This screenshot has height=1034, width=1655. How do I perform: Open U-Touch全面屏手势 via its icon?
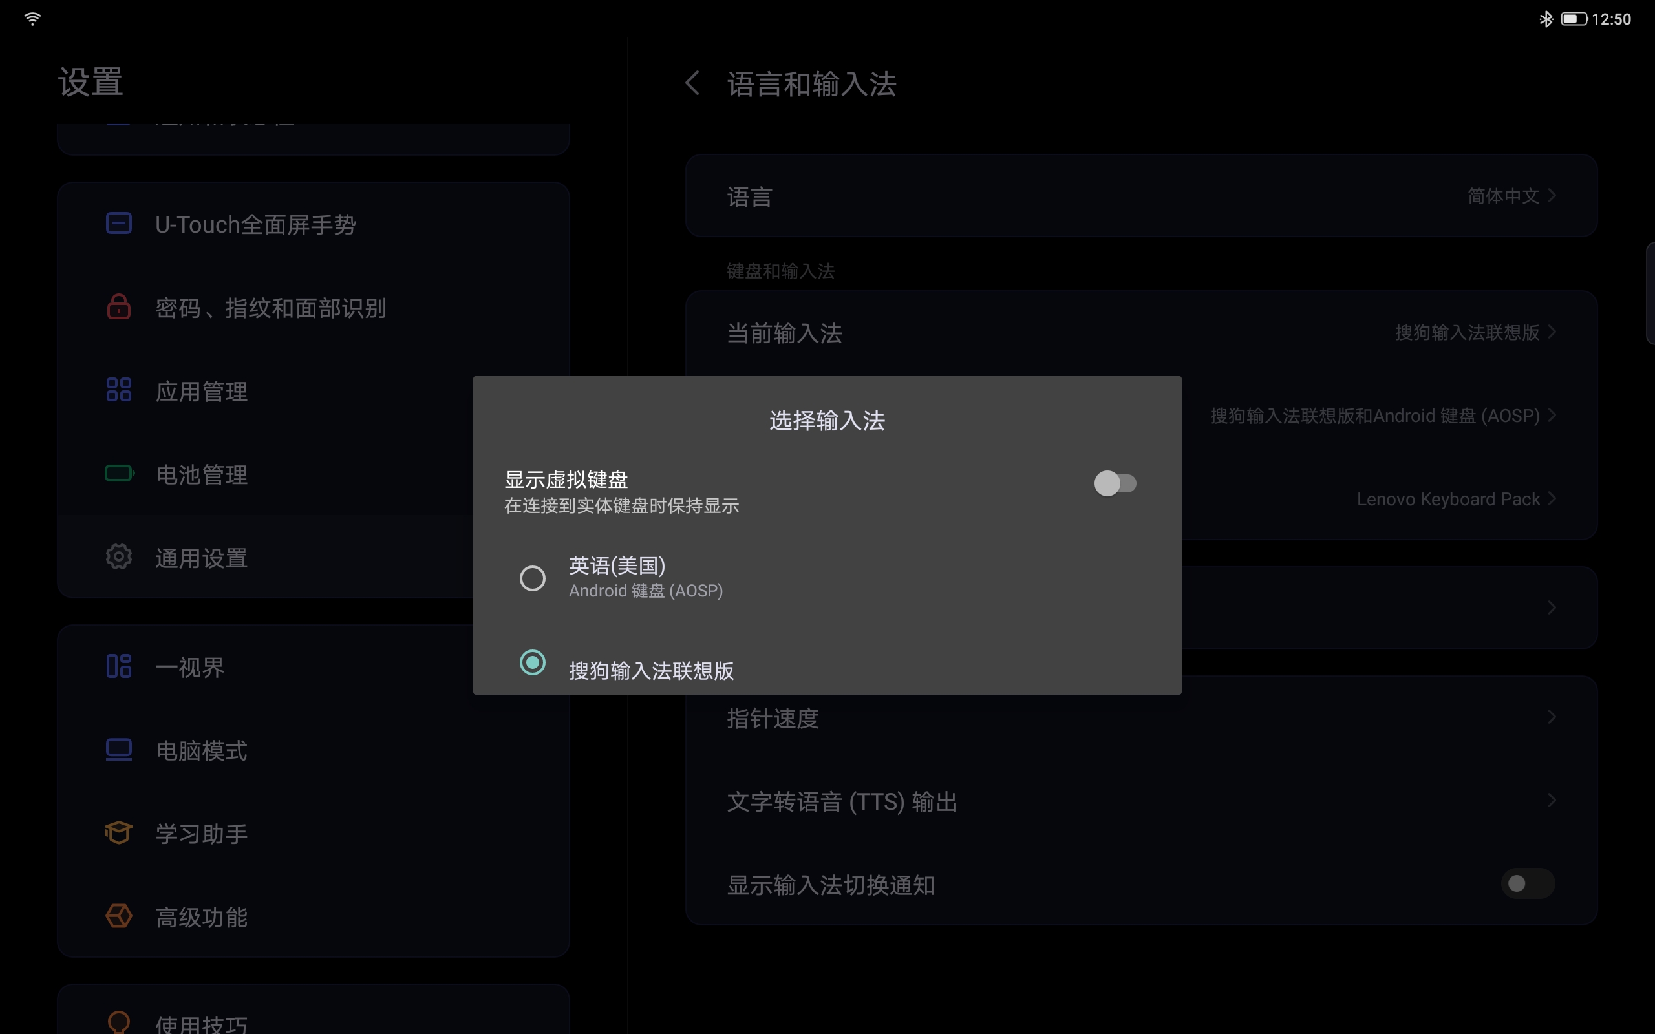click(119, 224)
